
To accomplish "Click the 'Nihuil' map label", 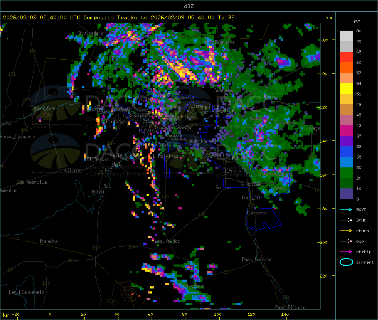I will [99, 192].
